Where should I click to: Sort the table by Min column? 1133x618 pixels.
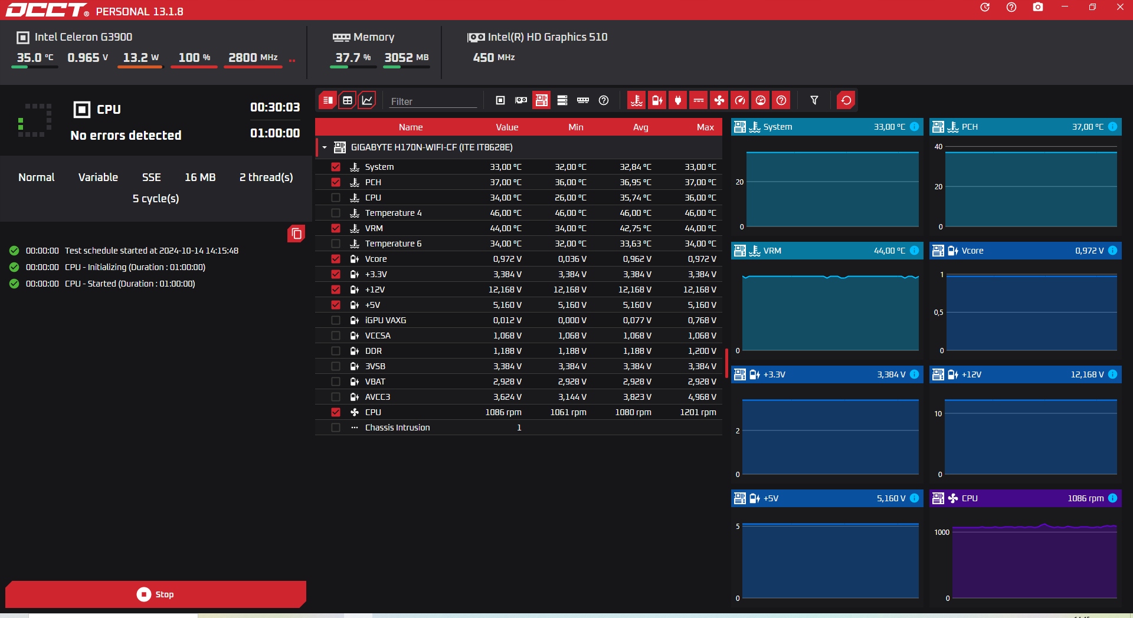click(x=576, y=127)
